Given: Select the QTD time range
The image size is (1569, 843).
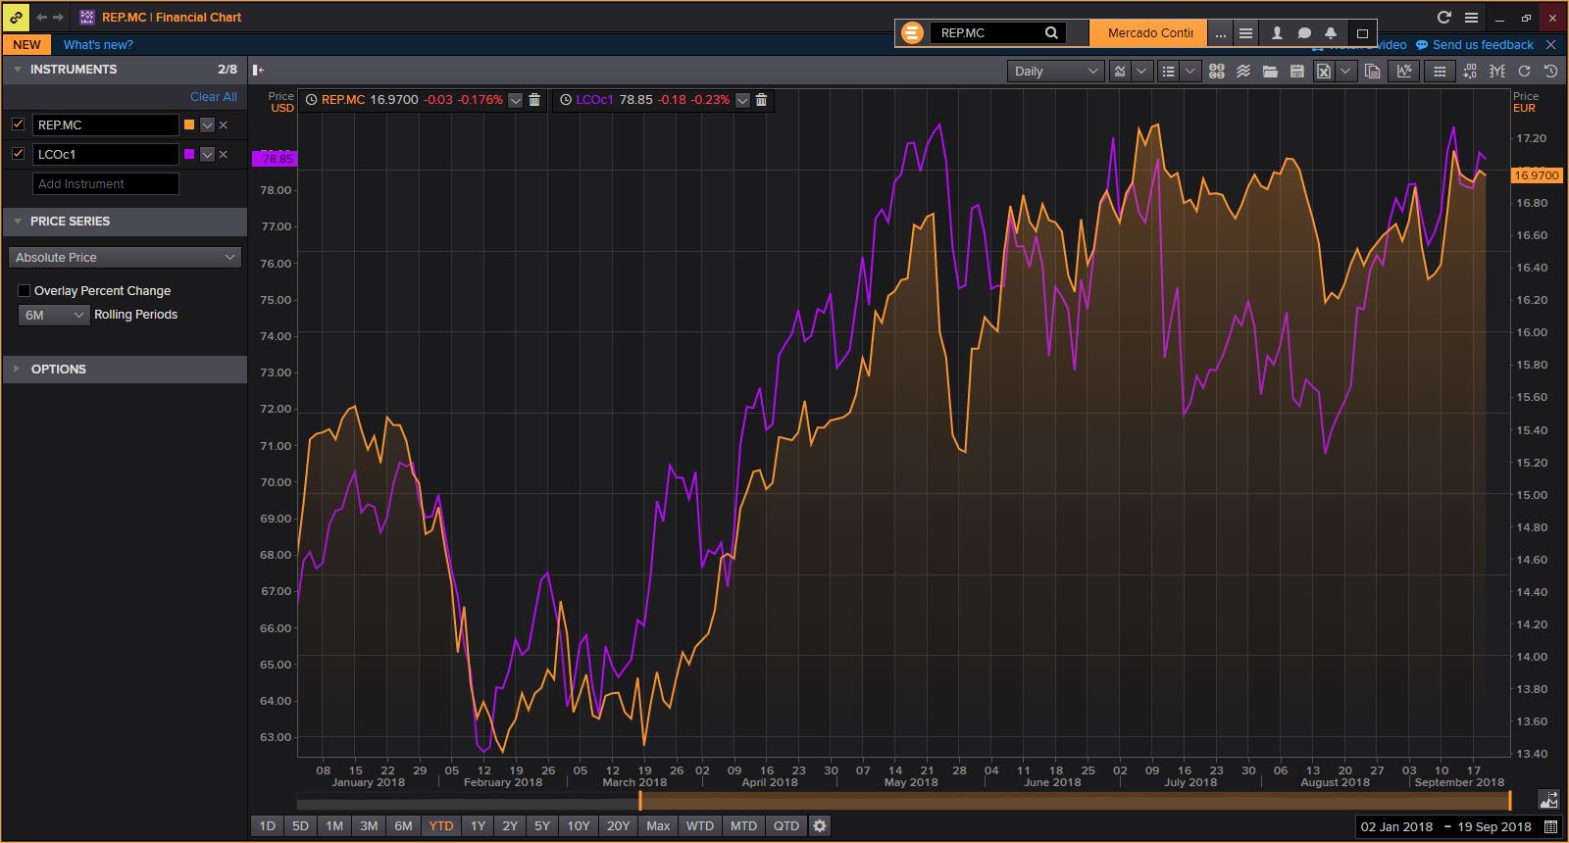Looking at the screenshot, I should point(786,826).
